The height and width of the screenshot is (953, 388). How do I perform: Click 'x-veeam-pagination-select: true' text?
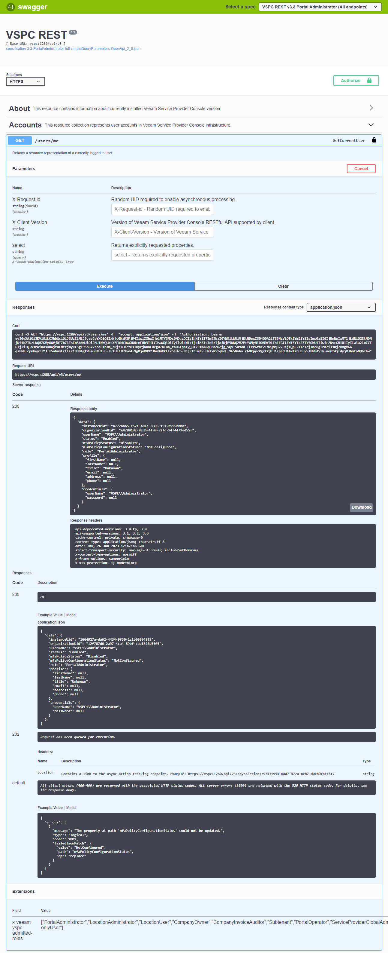tap(43, 262)
